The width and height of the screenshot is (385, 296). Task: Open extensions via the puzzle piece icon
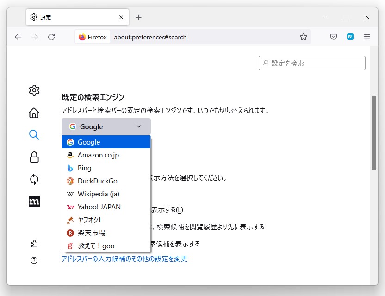point(34,244)
